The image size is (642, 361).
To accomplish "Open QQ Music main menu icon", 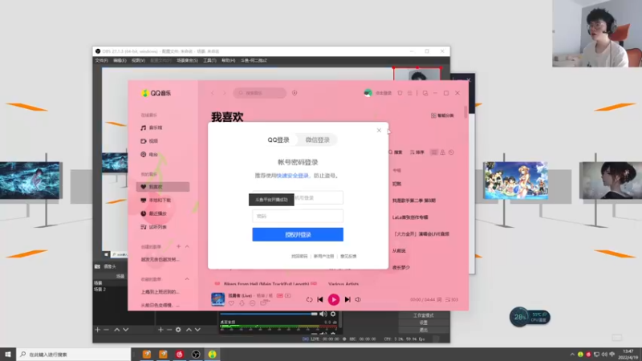I will [x=410, y=93].
